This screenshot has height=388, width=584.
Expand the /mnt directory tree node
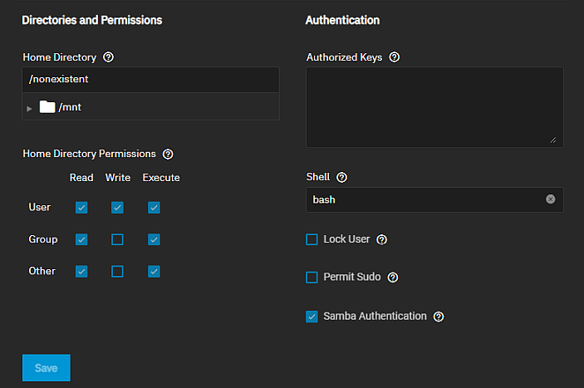[30, 108]
